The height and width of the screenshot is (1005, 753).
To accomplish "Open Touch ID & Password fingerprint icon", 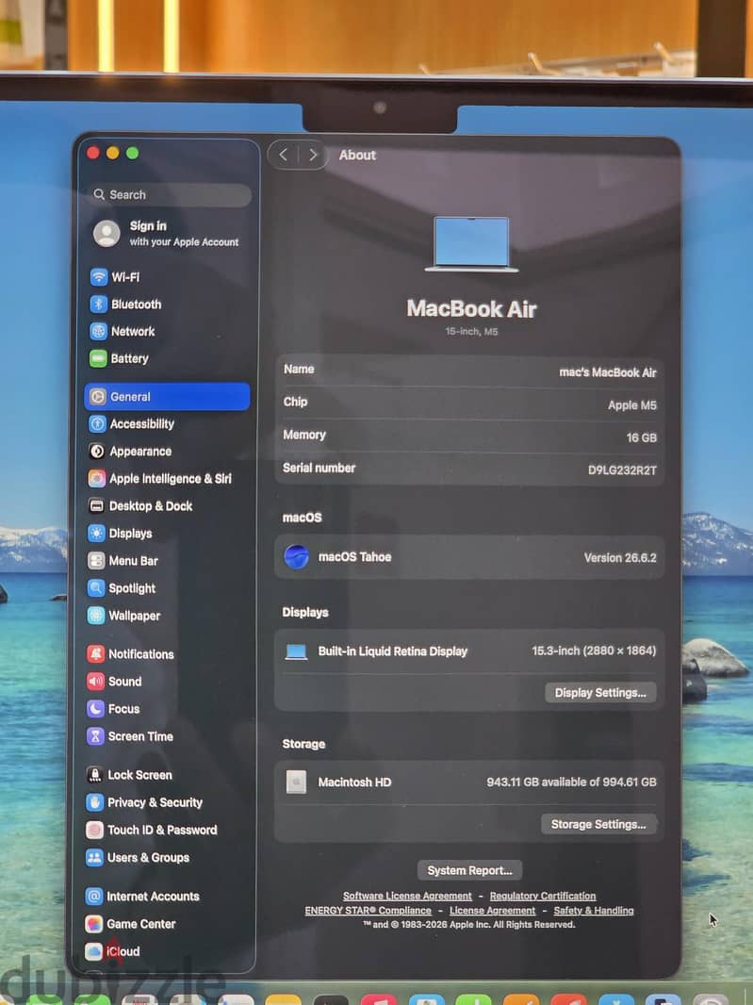I will [94, 830].
